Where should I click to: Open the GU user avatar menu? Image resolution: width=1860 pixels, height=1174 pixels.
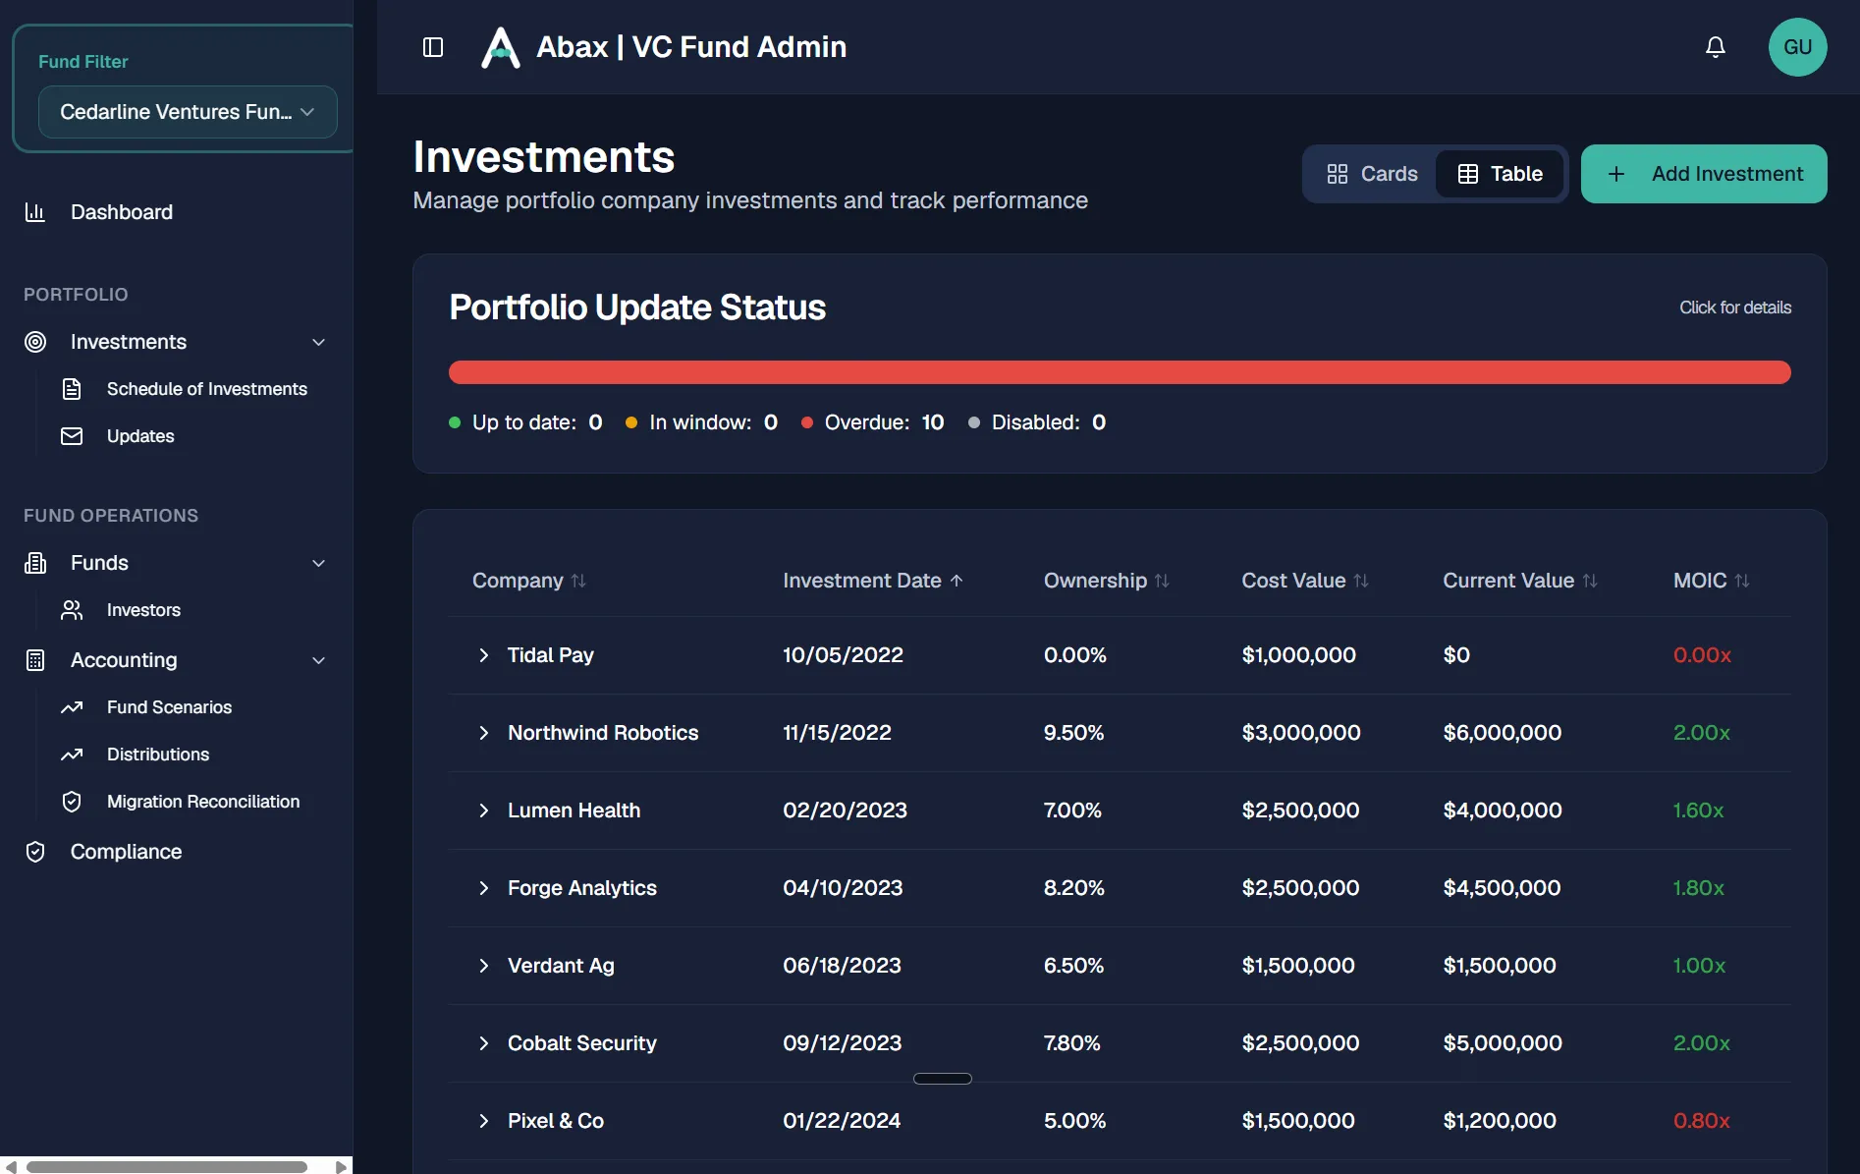click(1797, 47)
